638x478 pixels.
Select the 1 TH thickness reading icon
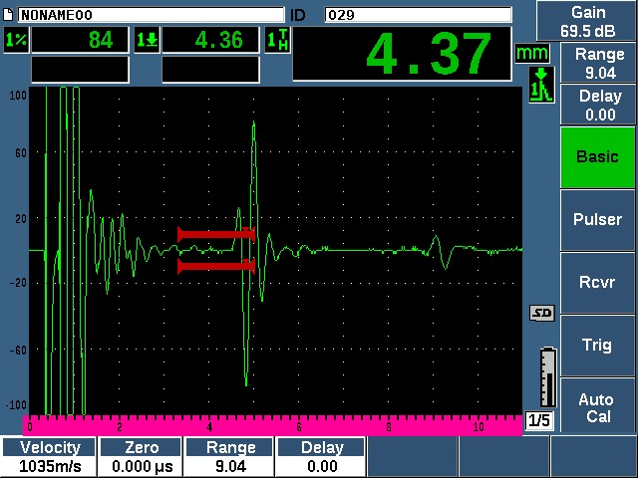(278, 40)
